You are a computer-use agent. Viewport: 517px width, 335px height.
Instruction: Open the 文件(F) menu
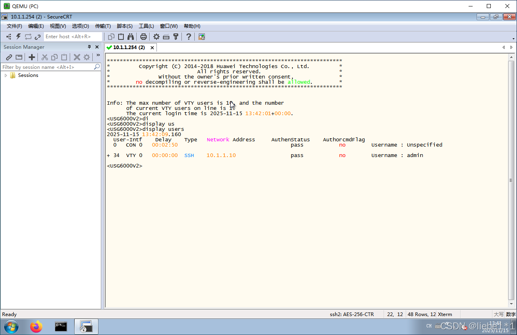[x=14, y=26]
